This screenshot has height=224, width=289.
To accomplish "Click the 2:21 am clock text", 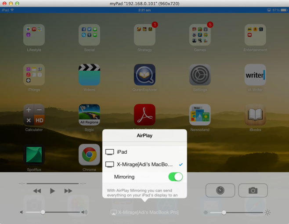I will [x=144, y=10].
